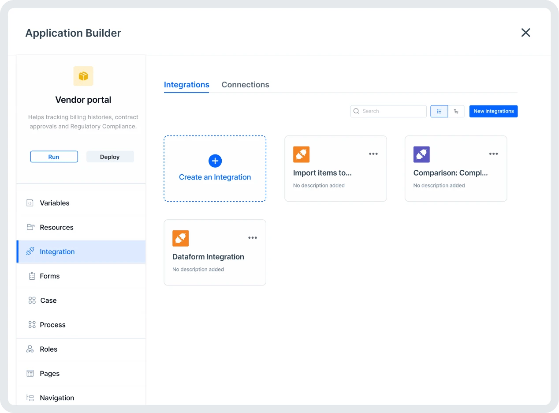Click the orange plug icon on Import items card
The image size is (559, 413).
point(301,154)
